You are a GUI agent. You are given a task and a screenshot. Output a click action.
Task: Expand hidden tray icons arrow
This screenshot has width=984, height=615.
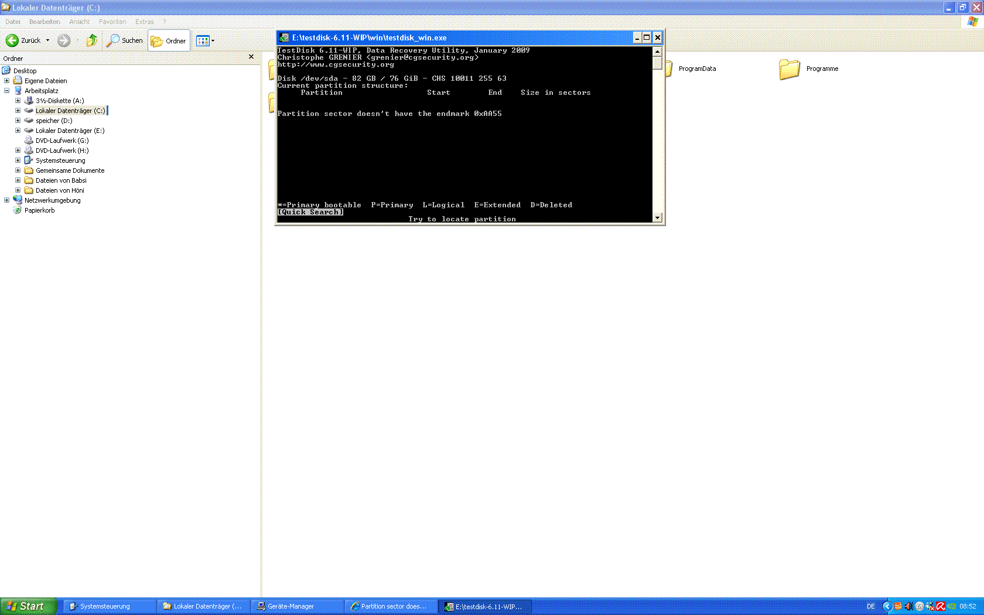(x=887, y=606)
